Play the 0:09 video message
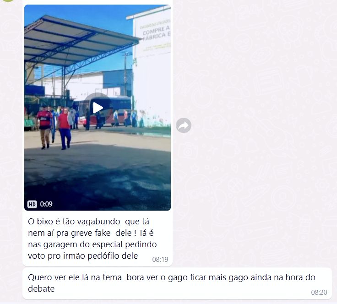The image size is (337, 304). pyautogui.click(x=98, y=108)
